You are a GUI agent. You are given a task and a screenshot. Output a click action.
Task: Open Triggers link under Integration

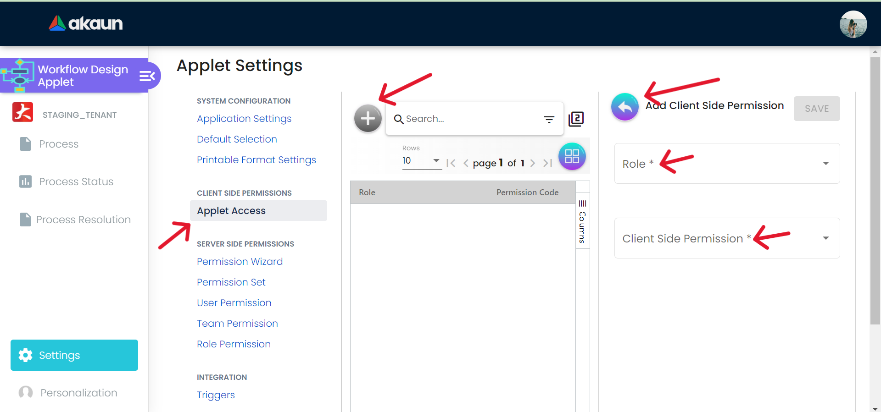[216, 395]
